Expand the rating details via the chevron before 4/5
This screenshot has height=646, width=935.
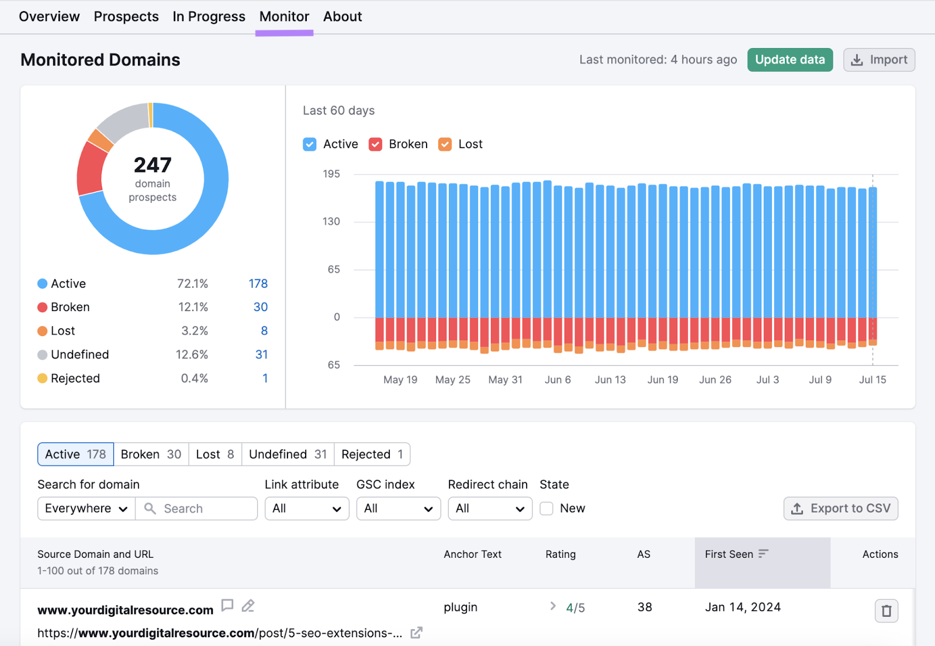point(552,606)
